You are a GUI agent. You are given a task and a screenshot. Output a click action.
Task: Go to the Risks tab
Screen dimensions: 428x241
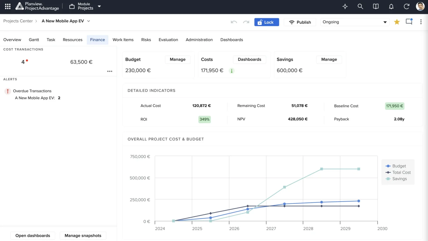pyautogui.click(x=146, y=40)
